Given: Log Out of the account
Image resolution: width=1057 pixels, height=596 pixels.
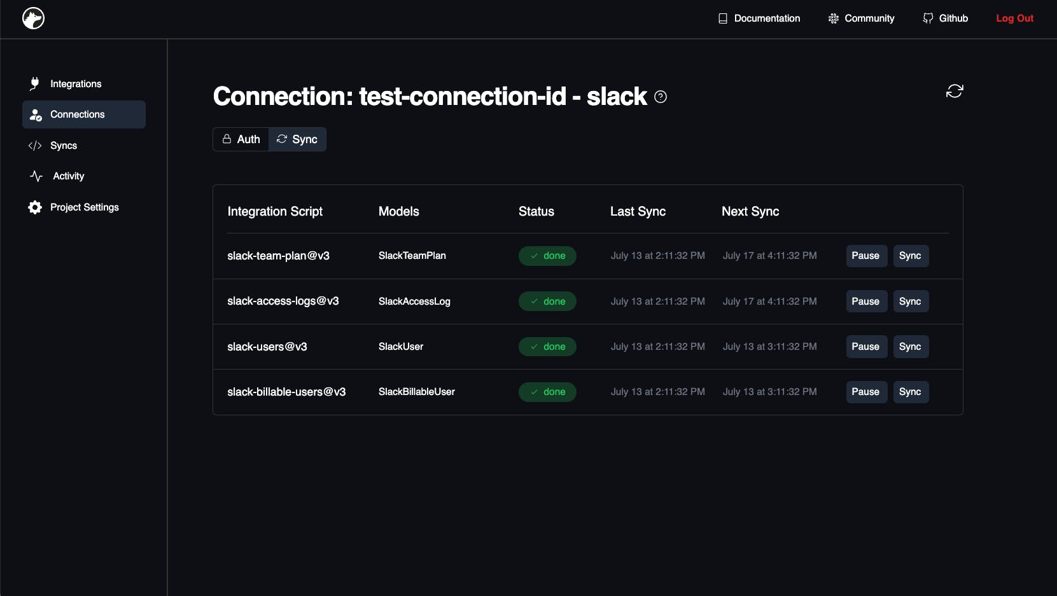Looking at the screenshot, I should coord(1014,18).
